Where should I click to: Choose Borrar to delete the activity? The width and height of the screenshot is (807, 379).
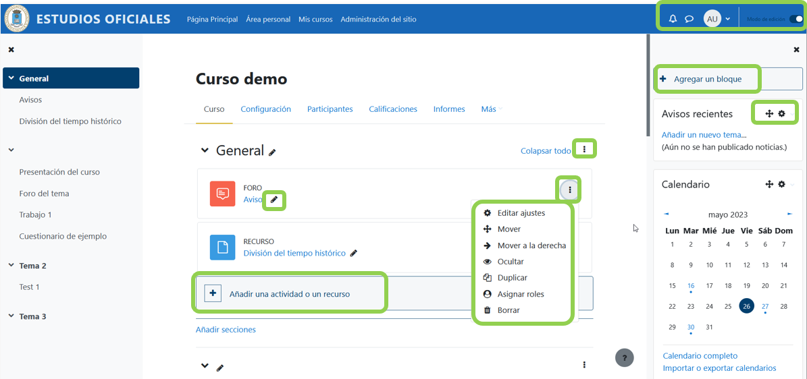point(509,310)
